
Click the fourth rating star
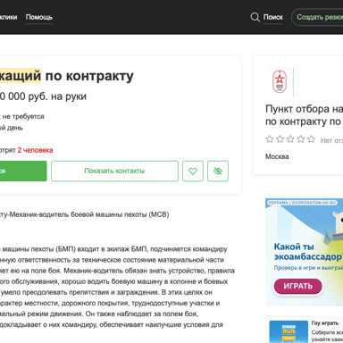click(301, 139)
